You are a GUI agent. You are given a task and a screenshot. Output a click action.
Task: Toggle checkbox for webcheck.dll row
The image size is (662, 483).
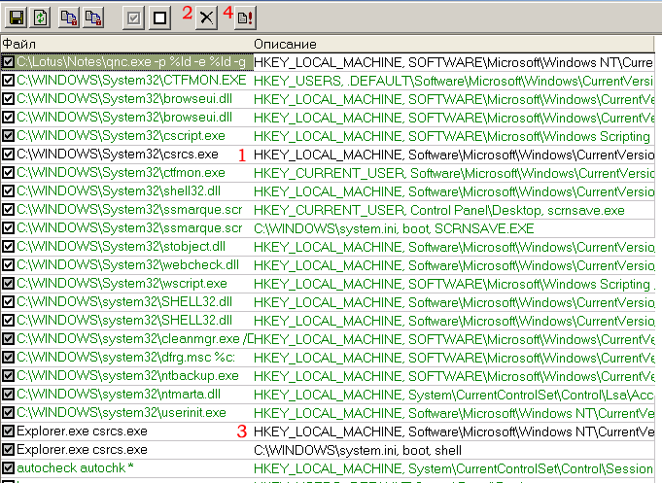(8, 264)
